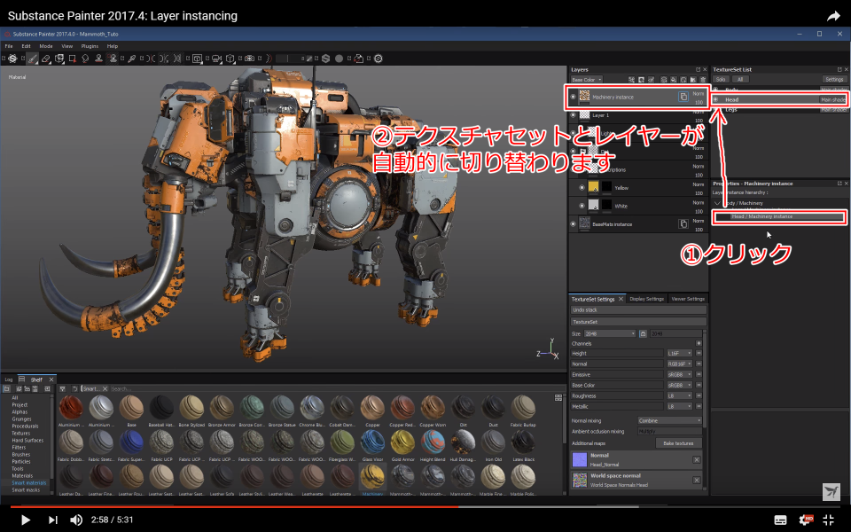
Task: Hide the BaseMats instance layer
Action: 574,223
